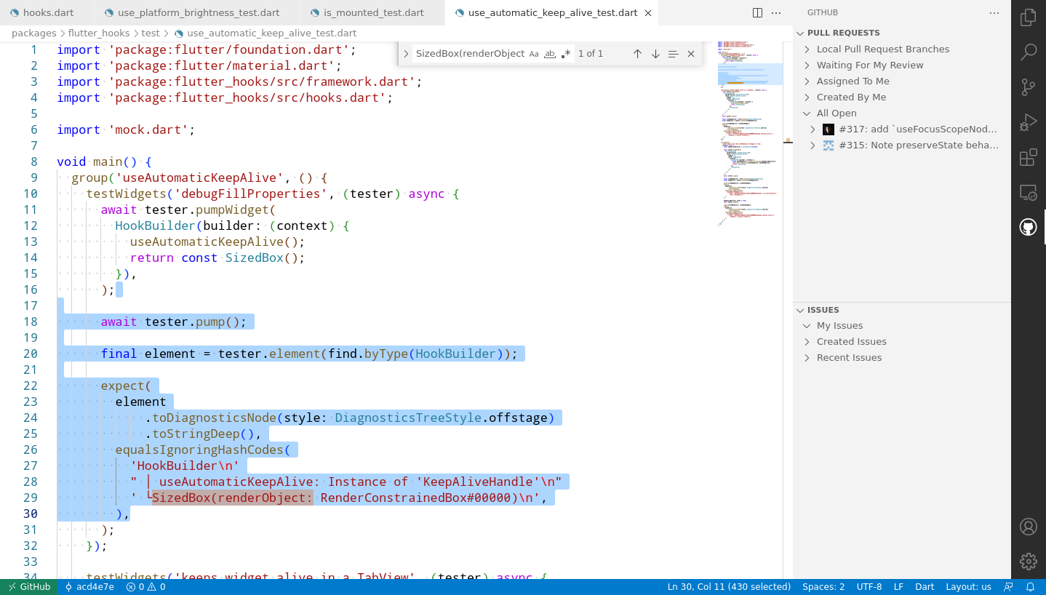Expand pull request #317 item
The width and height of the screenshot is (1046, 595).
click(x=813, y=129)
